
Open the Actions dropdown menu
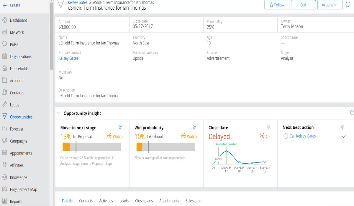coord(330,5)
